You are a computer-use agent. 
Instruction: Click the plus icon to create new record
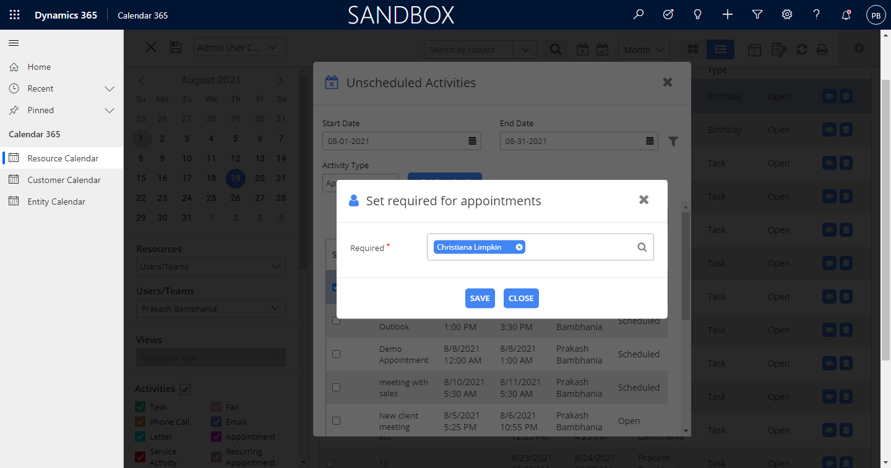(x=728, y=15)
